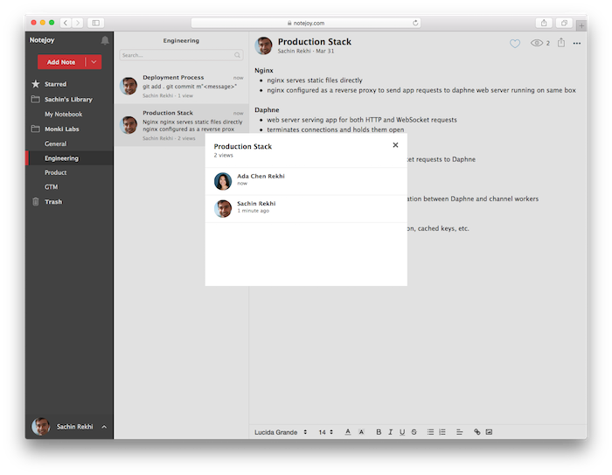Toggle italic formatting

pos(390,432)
